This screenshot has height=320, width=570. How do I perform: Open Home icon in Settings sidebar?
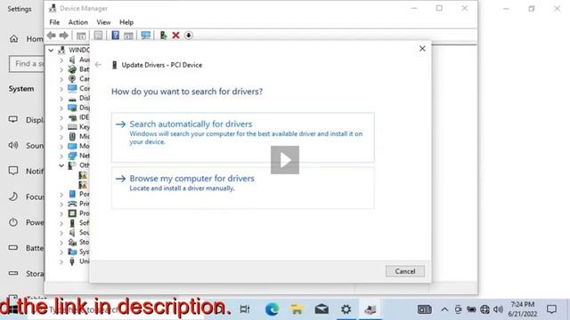14,38
